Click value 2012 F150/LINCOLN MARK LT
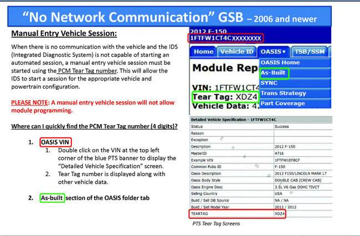The height and width of the screenshot is (236, 360). 301,173
